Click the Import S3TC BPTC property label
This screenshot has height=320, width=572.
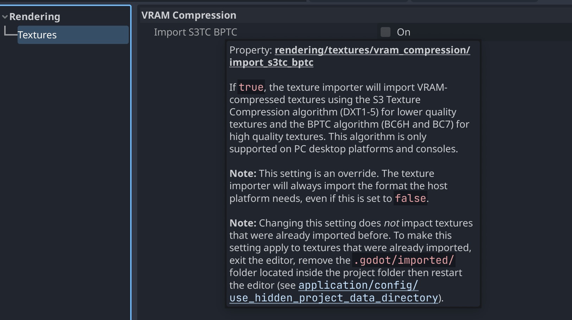coord(196,32)
